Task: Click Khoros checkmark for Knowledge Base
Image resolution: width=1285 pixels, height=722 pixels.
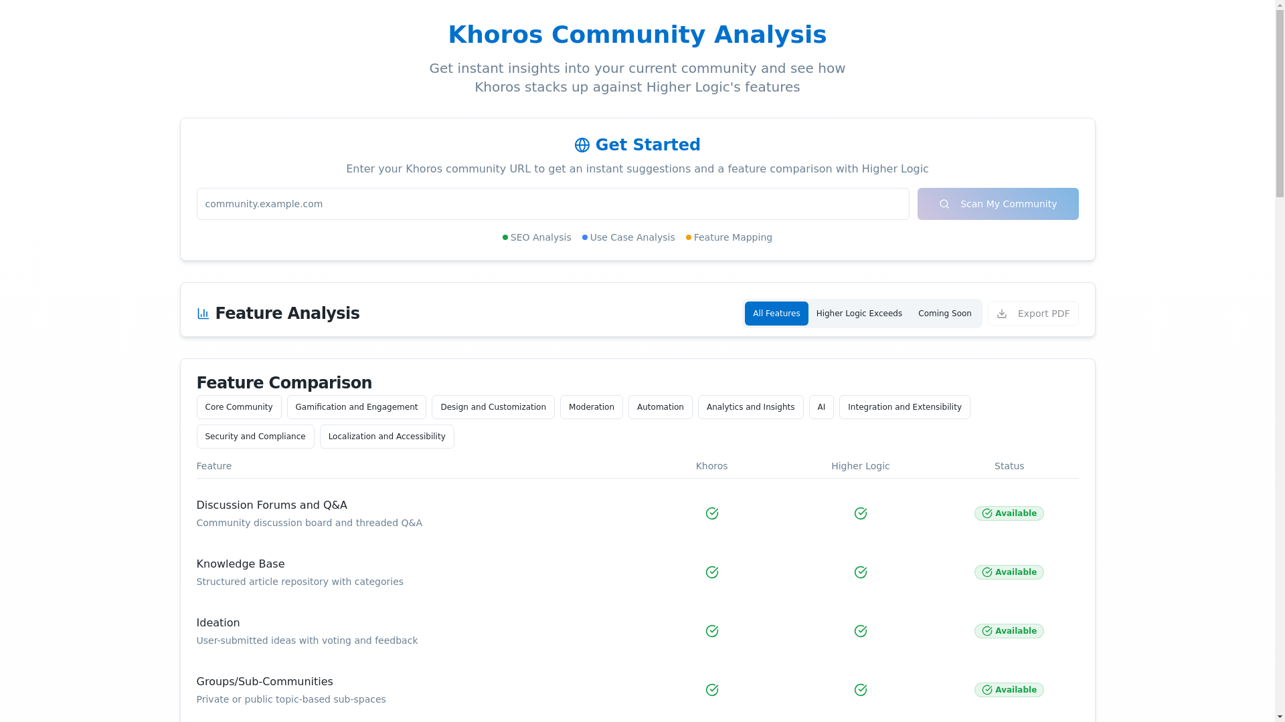Action: [x=711, y=572]
